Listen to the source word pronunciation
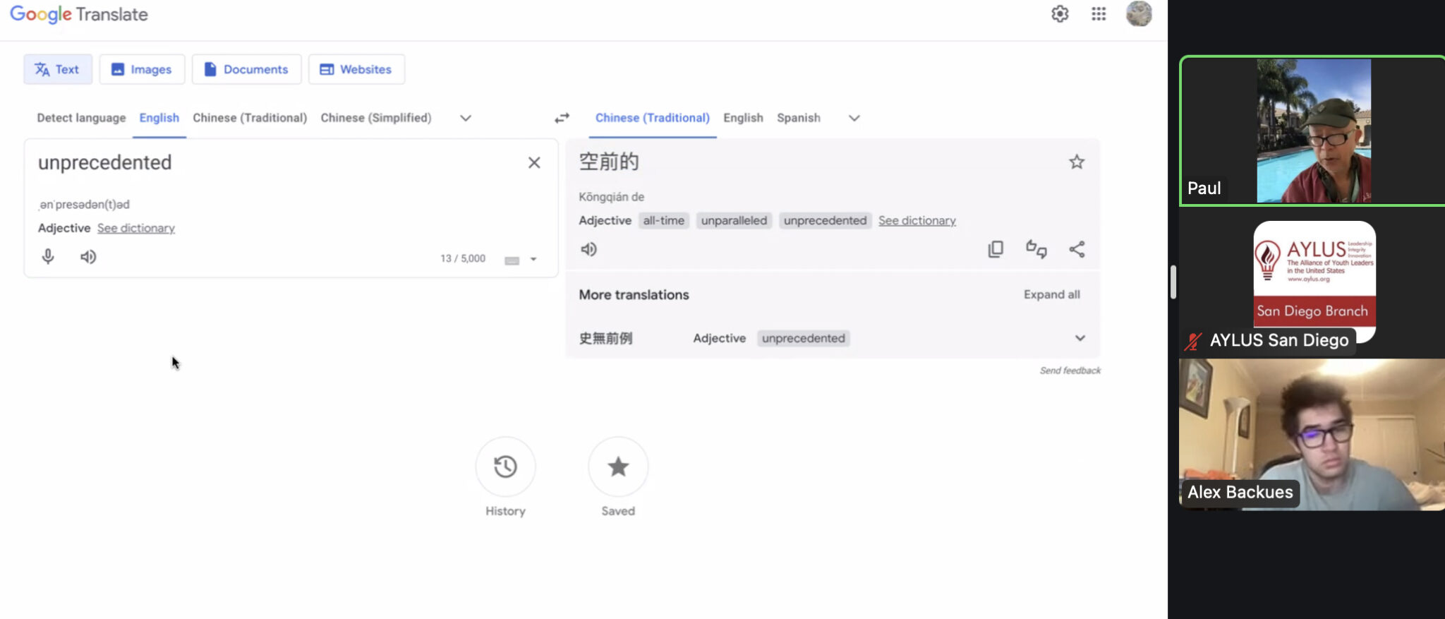Viewport: 1445px width, 619px height. click(88, 257)
